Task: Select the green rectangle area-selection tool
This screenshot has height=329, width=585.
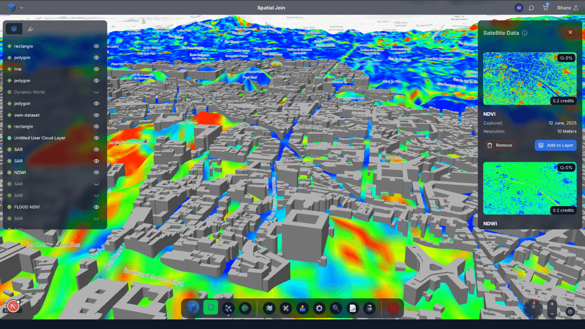Action: [x=211, y=308]
